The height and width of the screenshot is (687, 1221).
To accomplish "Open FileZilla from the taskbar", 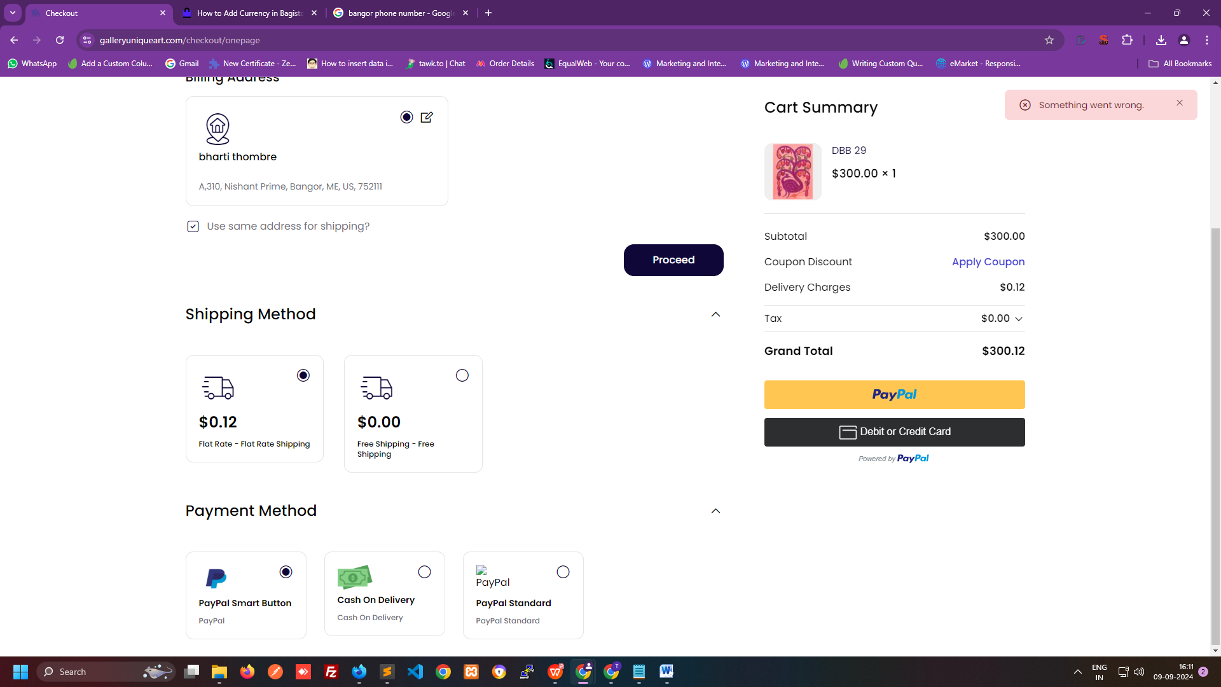I will click(331, 672).
